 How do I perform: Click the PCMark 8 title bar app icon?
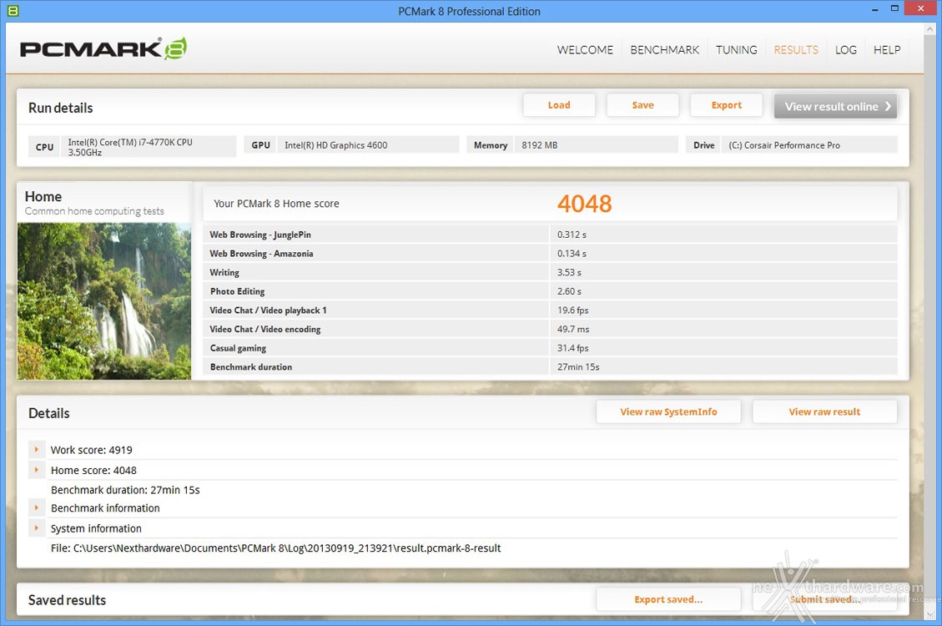[13, 10]
